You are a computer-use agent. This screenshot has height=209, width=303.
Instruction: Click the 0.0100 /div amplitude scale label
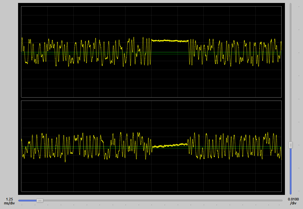[293, 201]
